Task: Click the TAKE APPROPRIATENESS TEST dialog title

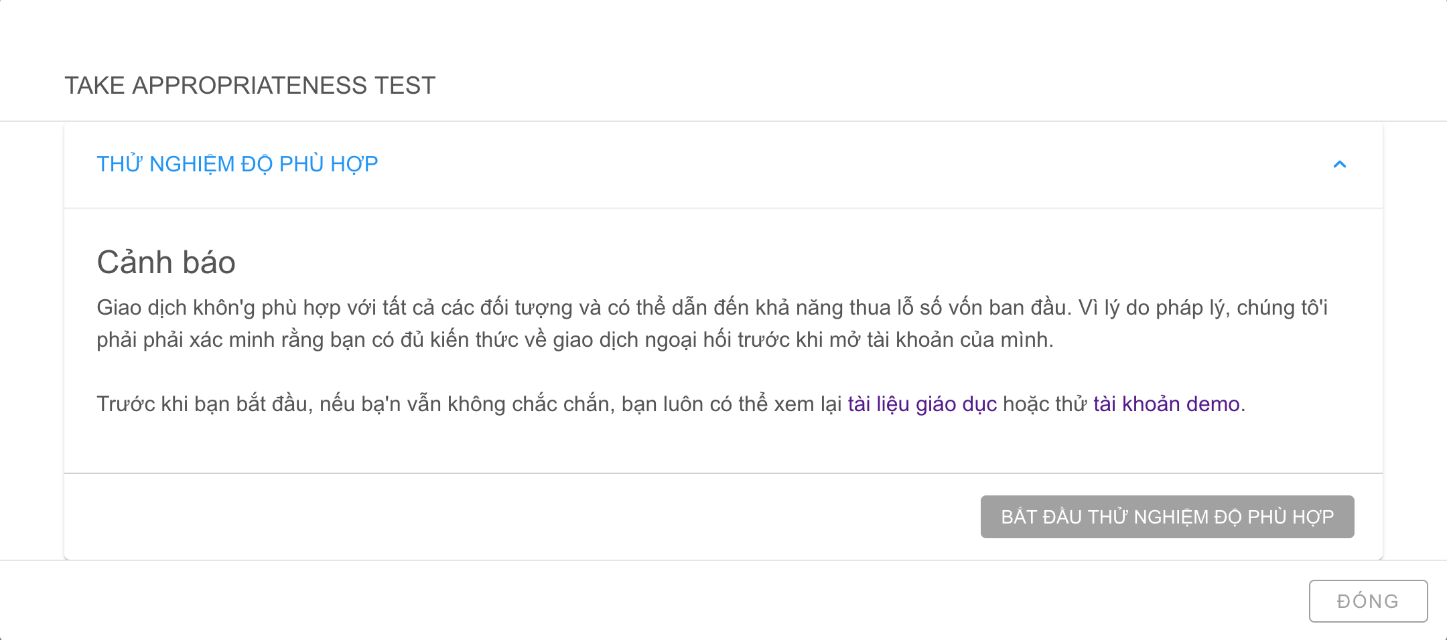Action: (250, 86)
